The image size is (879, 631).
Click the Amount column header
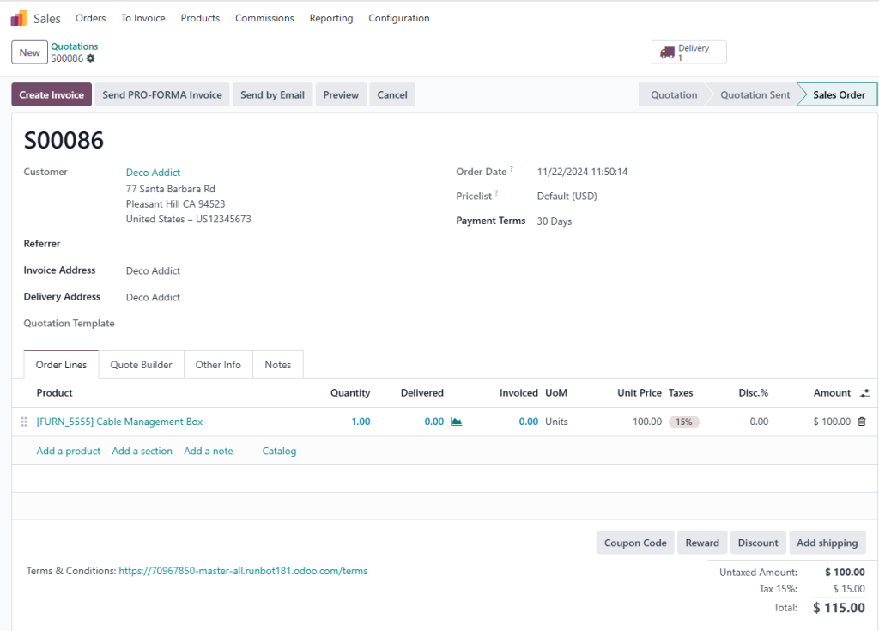point(832,393)
